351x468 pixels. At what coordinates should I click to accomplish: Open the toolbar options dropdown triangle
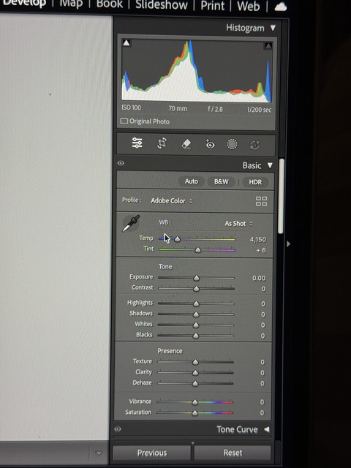coord(99,453)
